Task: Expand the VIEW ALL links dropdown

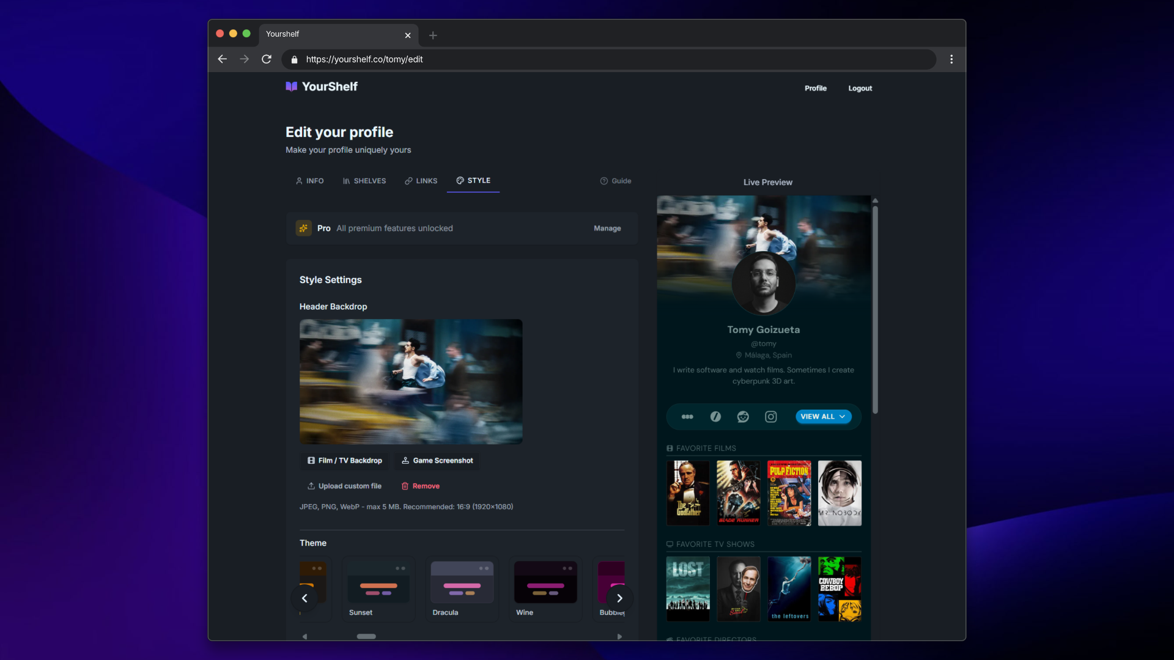Action: tap(823, 417)
